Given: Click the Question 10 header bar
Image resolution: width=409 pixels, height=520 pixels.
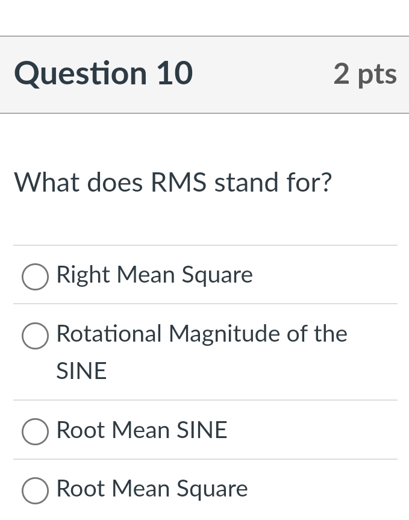Looking at the screenshot, I should coord(204,74).
